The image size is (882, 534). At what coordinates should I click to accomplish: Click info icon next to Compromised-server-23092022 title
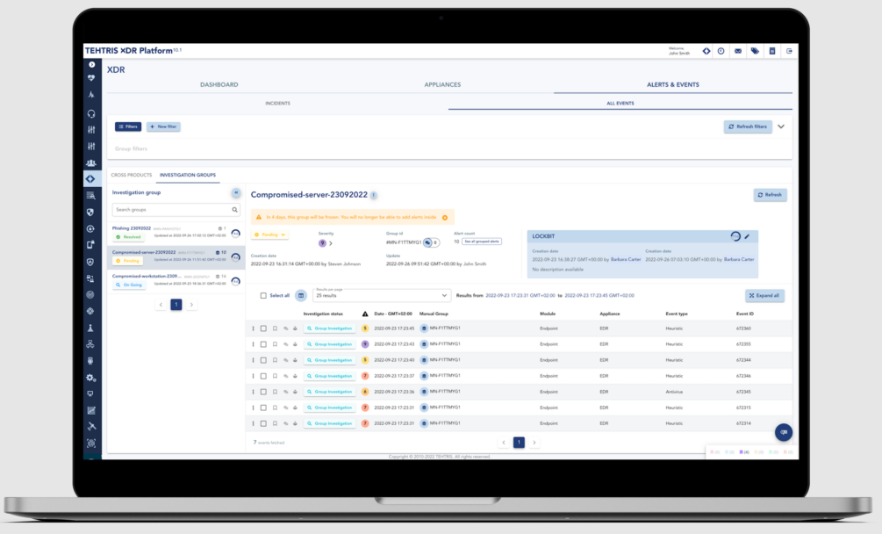pyautogui.click(x=374, y=195)
